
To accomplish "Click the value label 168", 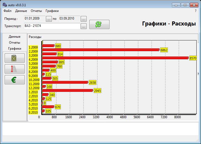I will click(x=49, y=87).
